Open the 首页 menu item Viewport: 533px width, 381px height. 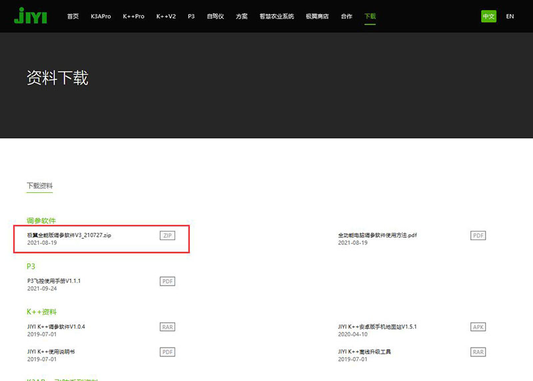pyautogui.click(x=73, y=16)
